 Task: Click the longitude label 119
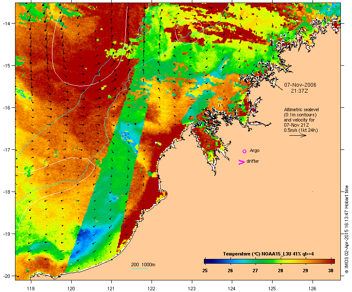click(31, 289)
